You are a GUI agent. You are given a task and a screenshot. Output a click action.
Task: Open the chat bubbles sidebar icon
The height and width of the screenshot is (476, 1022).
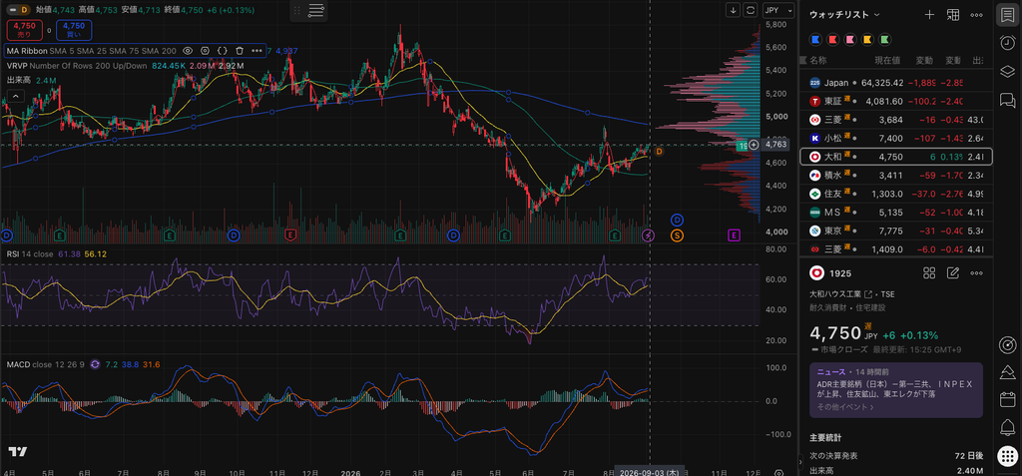(x=1007, y=100)
